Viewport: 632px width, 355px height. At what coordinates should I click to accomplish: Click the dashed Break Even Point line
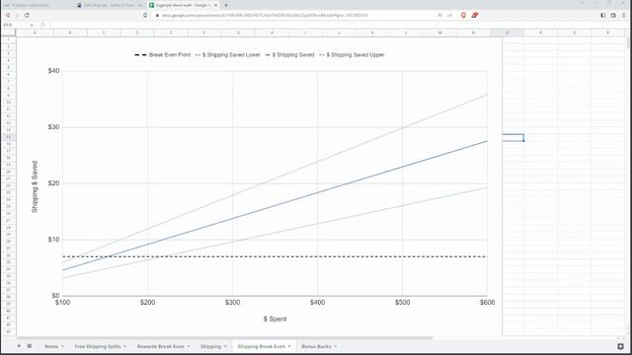point(275,256)
